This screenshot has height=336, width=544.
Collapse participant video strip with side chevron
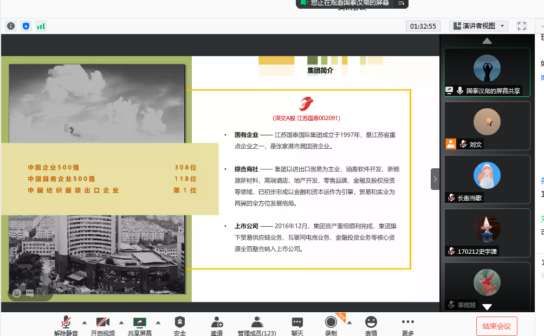point(435,179)
